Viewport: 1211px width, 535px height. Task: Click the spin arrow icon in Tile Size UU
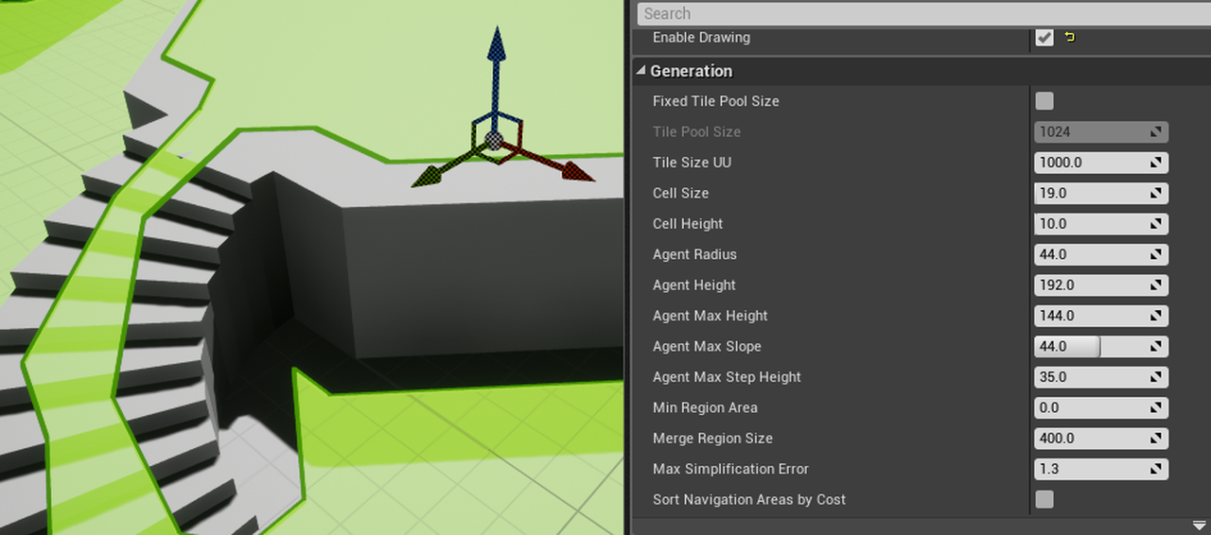point(1155,163)
